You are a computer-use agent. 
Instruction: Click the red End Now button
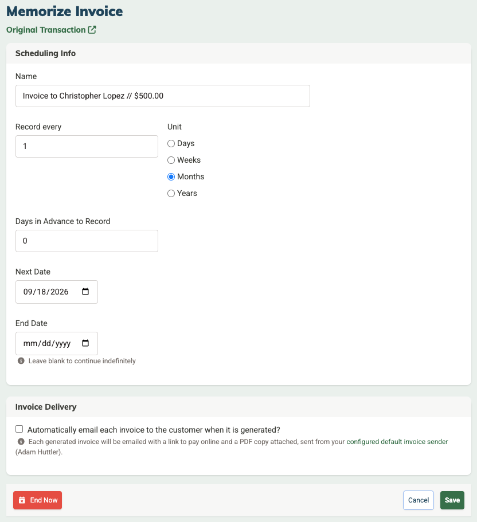pyautogui.click(x=38, y=500)
